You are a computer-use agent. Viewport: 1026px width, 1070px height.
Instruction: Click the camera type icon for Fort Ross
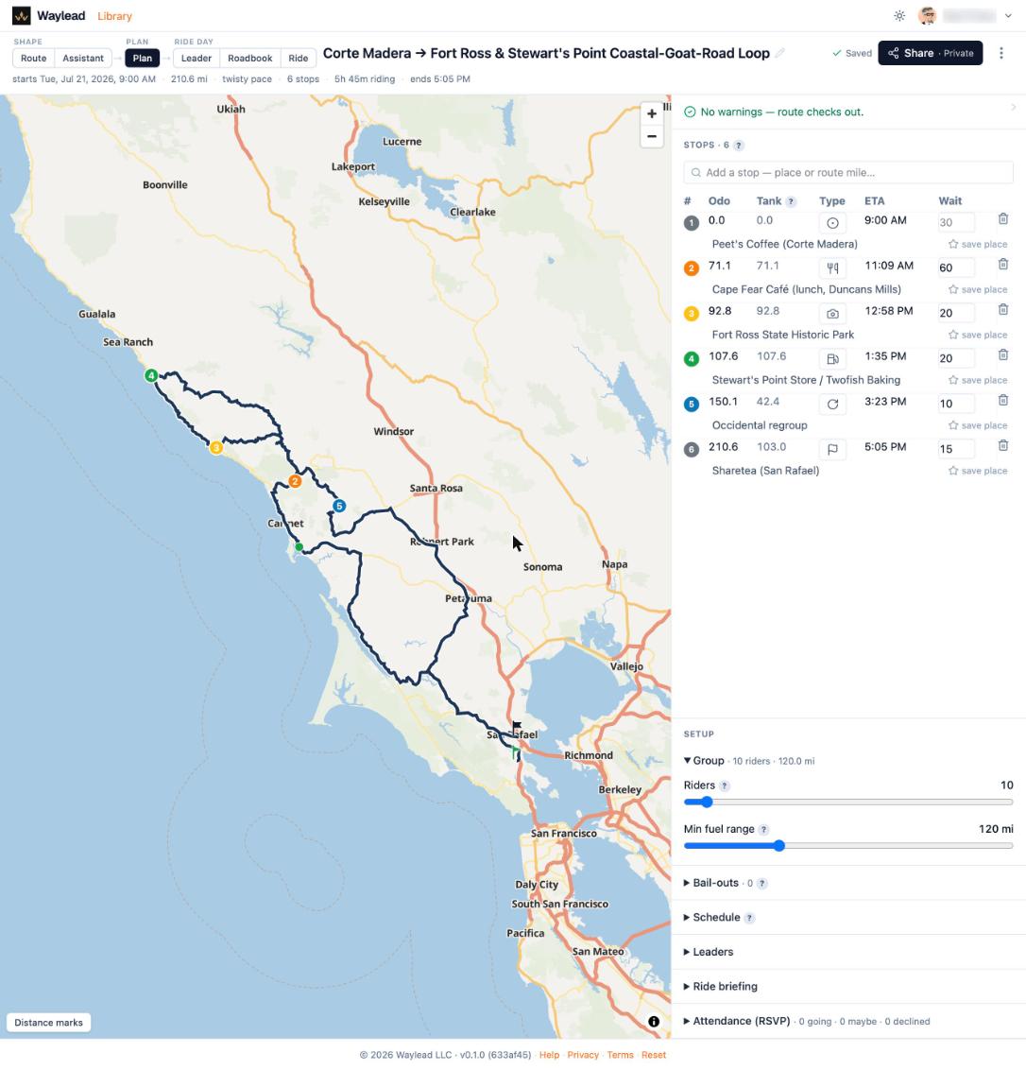[832, 314]
